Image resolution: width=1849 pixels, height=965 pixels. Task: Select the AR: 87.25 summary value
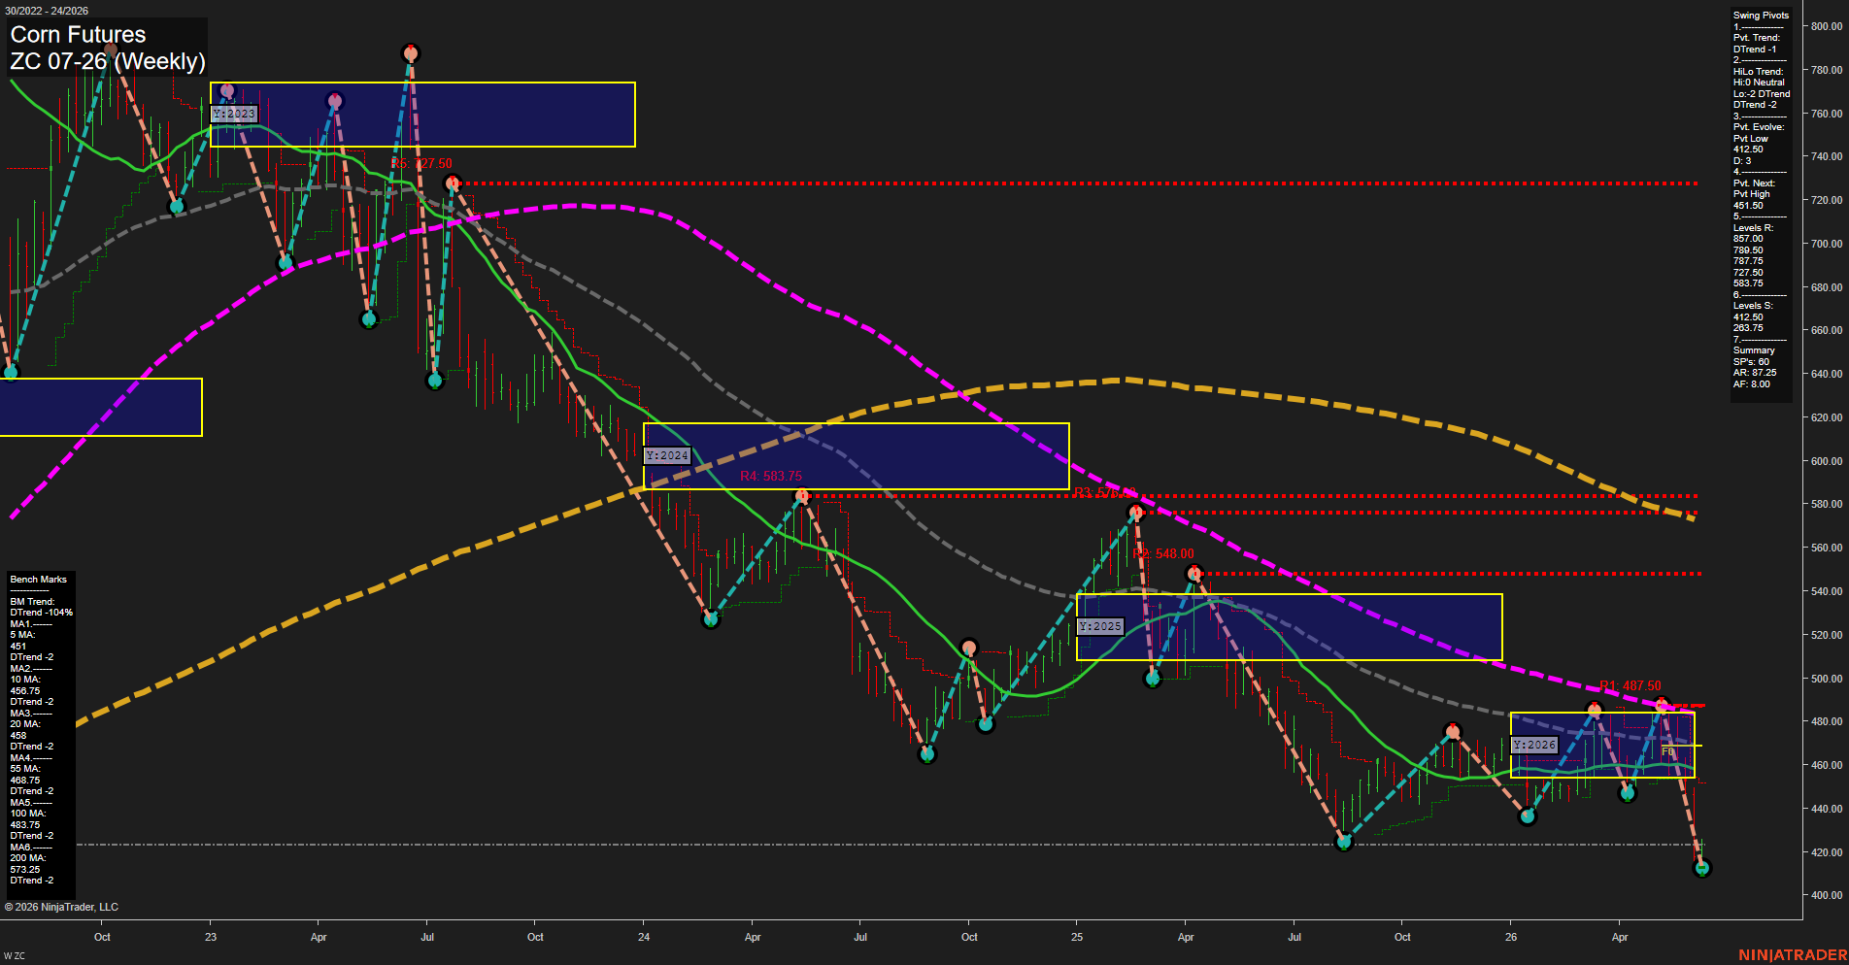coord(1755,373)
